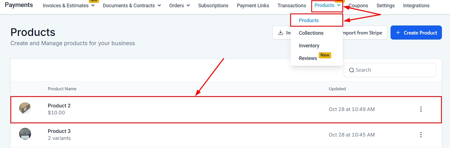Click the search magnifier icon
The height and width of the screenshot is (148, 450).
[x=351, y=70]
